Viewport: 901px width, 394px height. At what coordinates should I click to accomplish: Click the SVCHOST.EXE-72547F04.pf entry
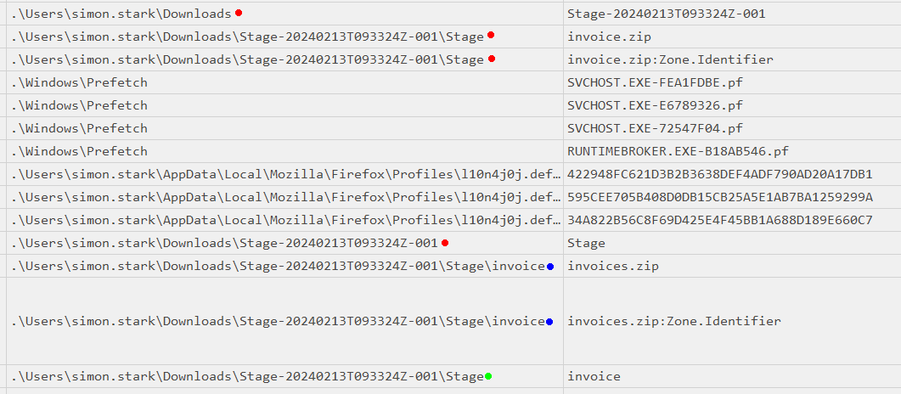tap(655, 128)
